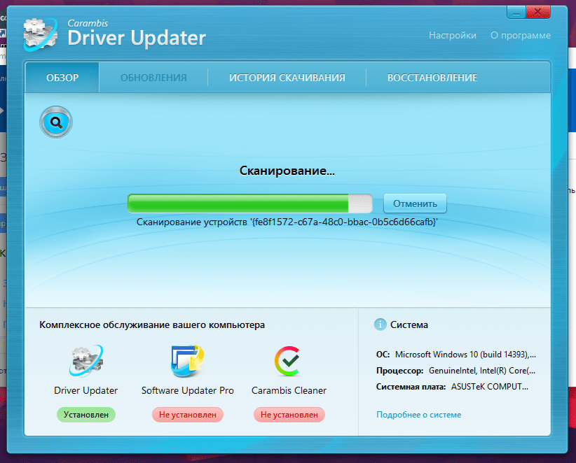Click the ОС Microsoft Windows 10 line
The image size is (576, 463).
[456, 355]
